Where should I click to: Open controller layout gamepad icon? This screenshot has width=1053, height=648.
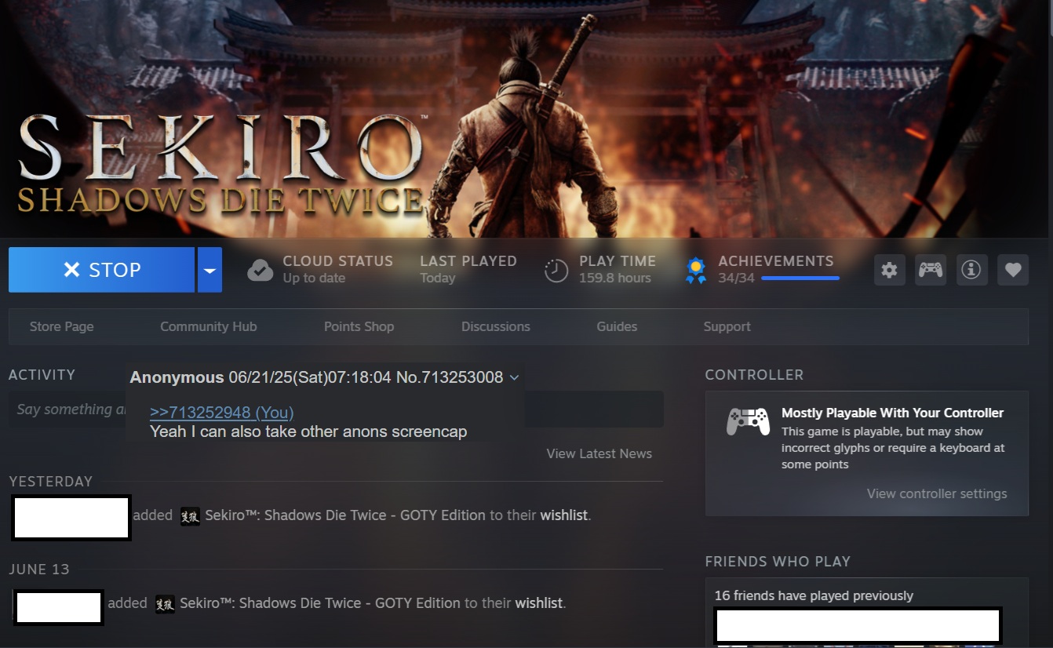click(931, 270)
